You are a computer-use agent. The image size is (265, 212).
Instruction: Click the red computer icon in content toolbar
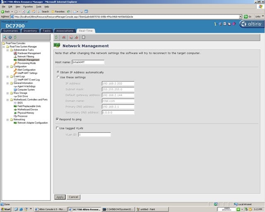pos(64,37)
